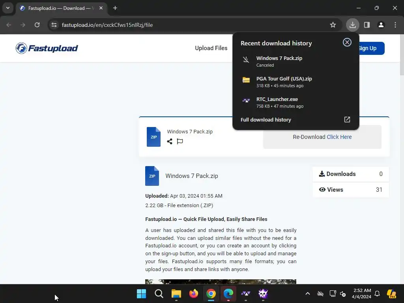
Task: Go back with the back arrow
Action: coord(9,25)
